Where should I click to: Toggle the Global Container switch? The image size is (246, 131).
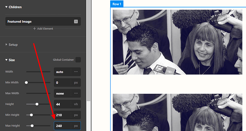pyautogui.click(x=78, y=60)
